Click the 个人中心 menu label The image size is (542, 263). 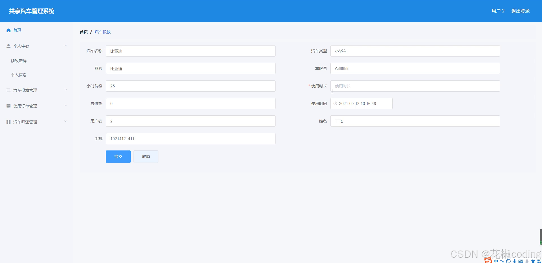pos(21,46)
